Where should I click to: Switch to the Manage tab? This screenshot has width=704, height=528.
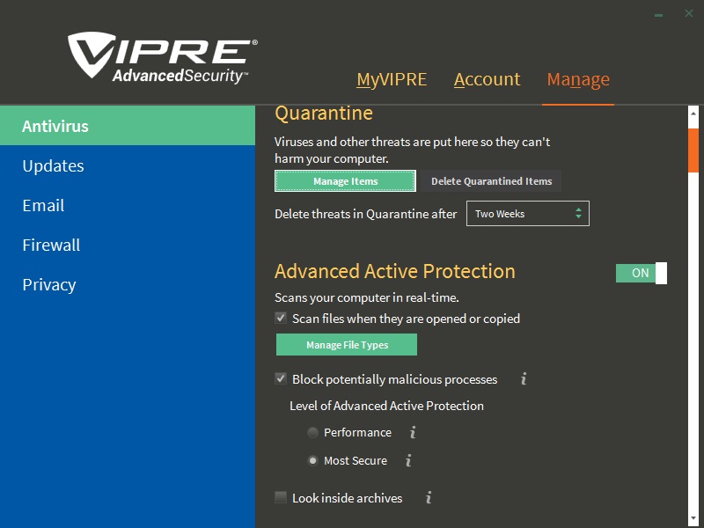pyautogui.click(x=578, y=79)
